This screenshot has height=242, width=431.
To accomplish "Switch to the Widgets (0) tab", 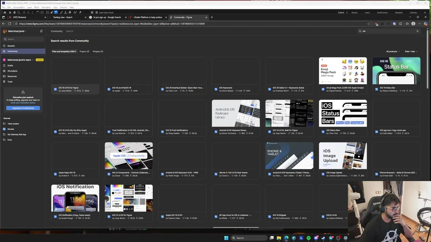I will [98, 51].
